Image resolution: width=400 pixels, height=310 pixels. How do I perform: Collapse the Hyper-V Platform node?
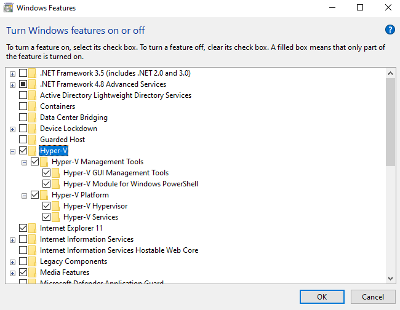coord(24,196)
